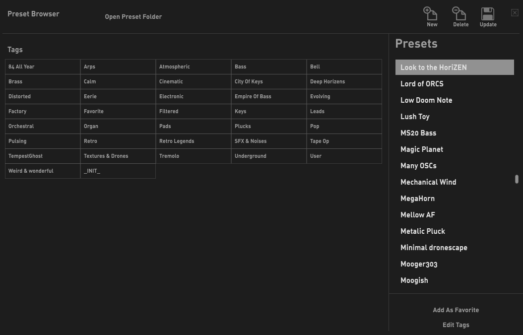Screen dimensions: 523x335
Task: Click Edit Tags
Action: [x=456, y=325]
